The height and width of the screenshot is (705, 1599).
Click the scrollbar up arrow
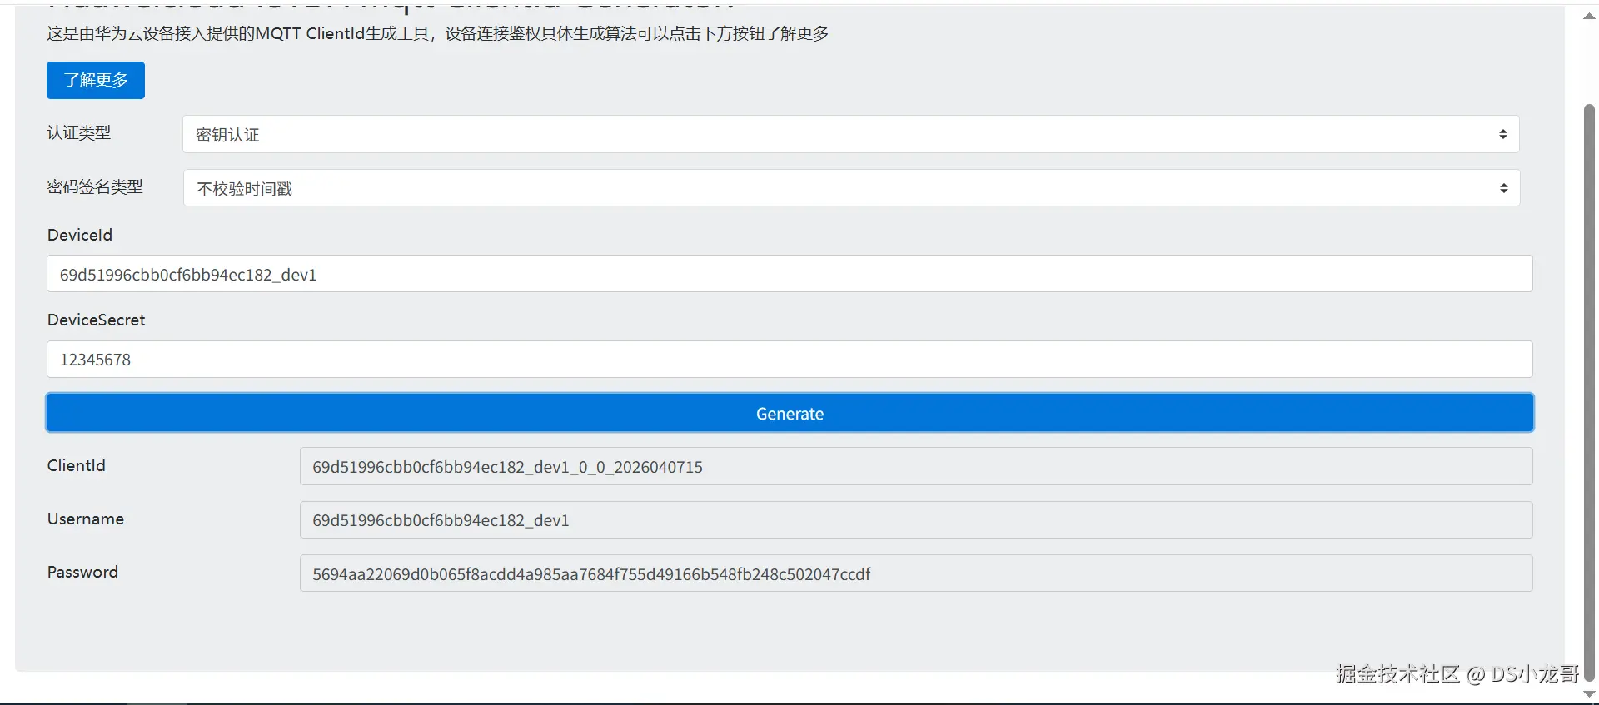[1589, 16]
